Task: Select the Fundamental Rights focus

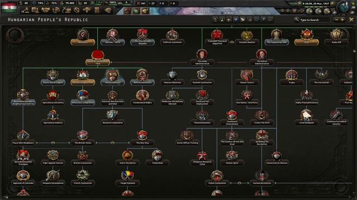Action: click(x=142, y=98)
